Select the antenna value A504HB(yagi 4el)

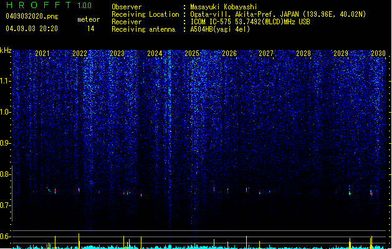point(220,29)
